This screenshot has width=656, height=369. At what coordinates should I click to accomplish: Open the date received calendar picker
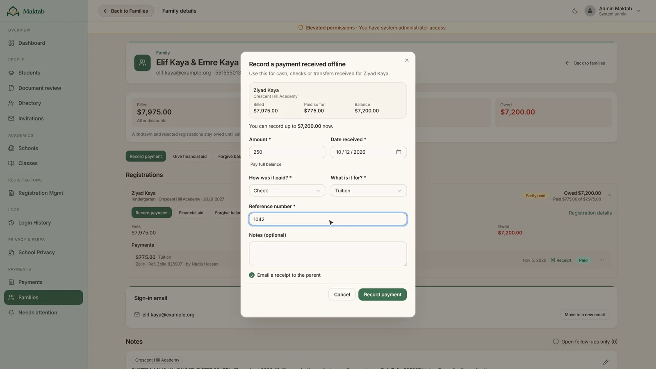point(399,152)
